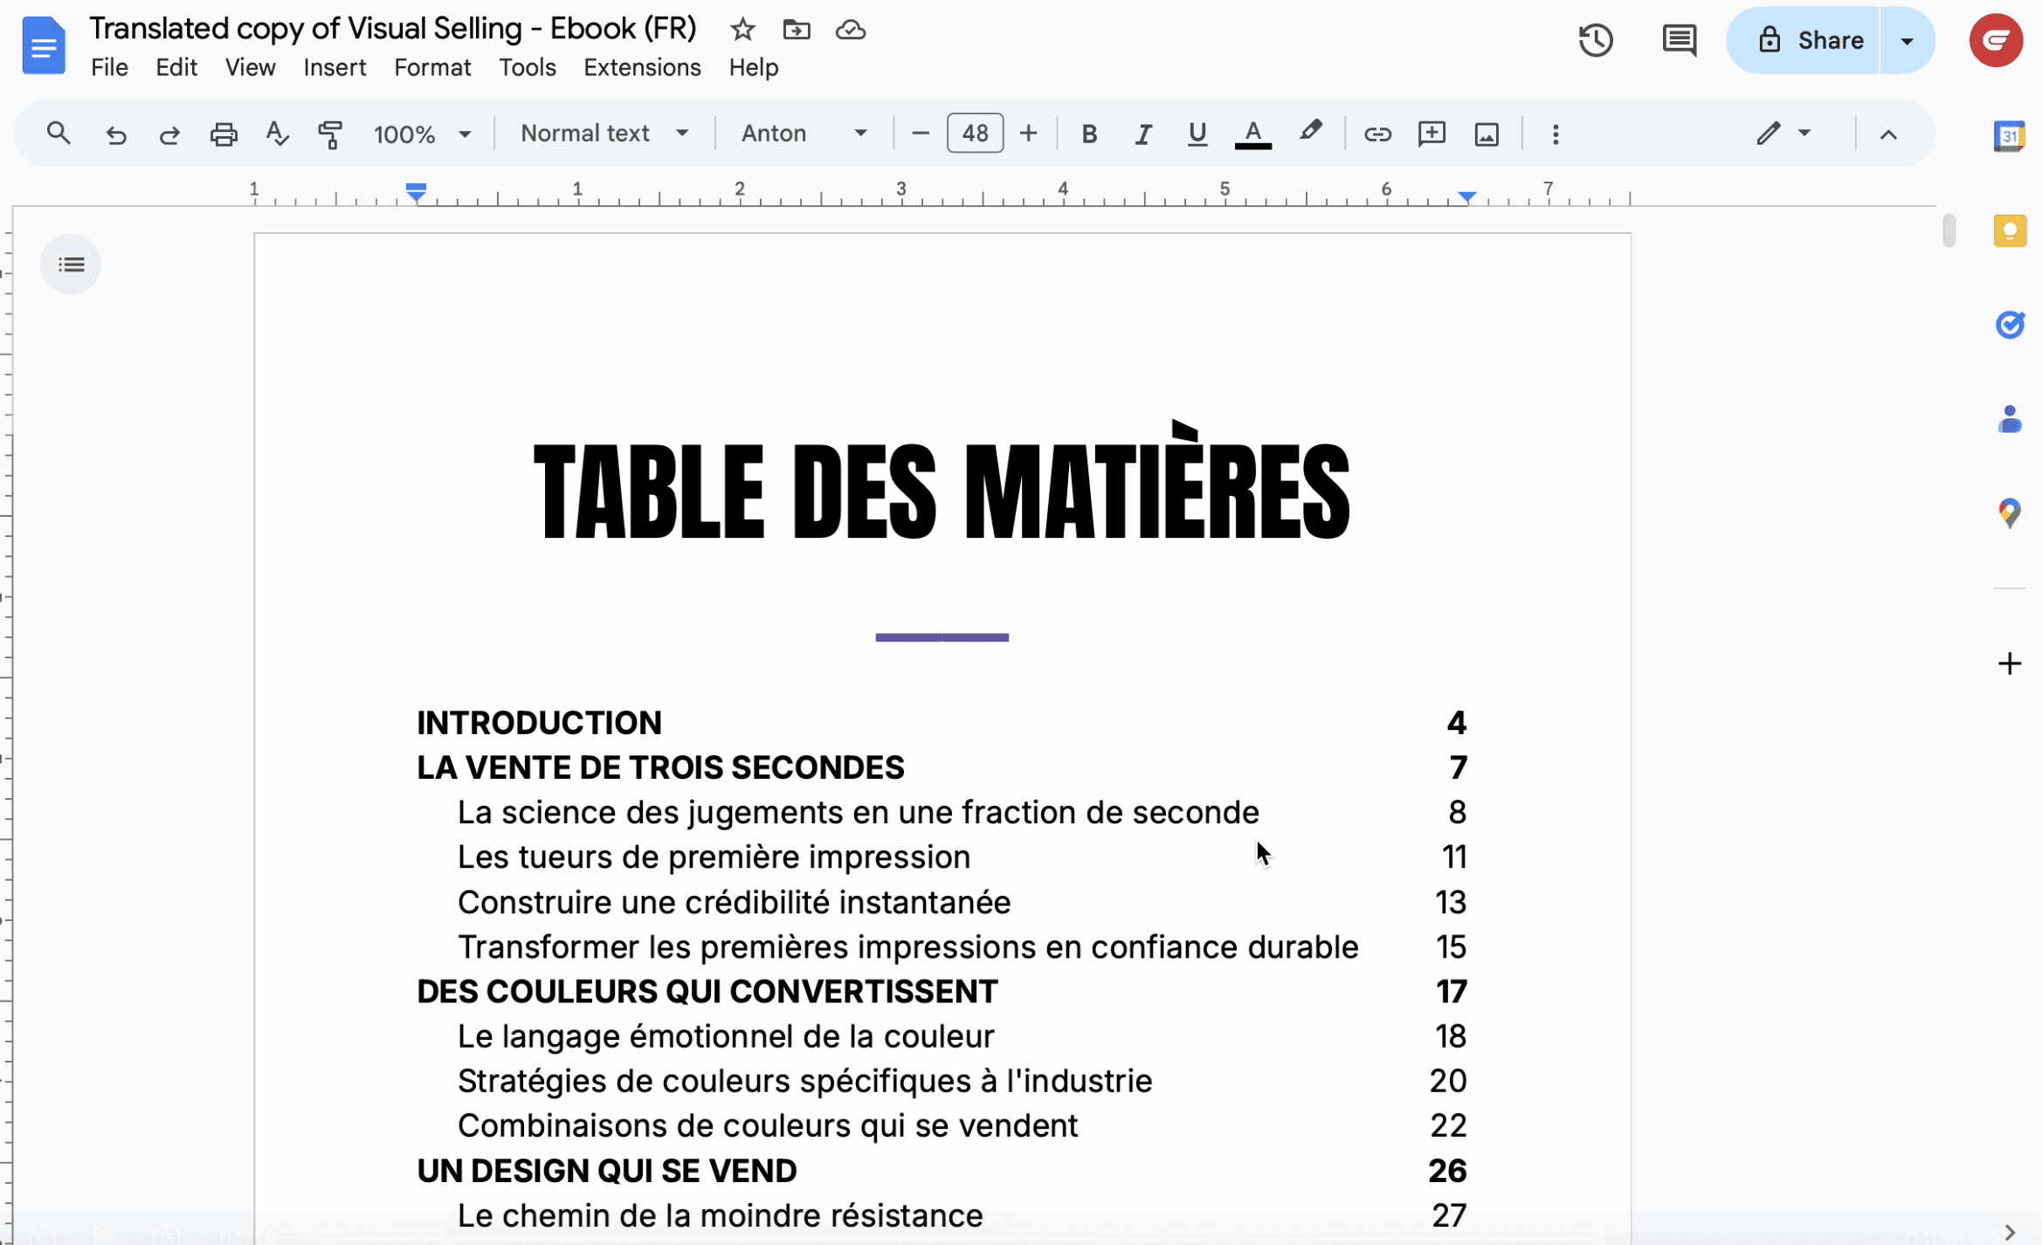Click the insert link icon
This screenshot has height=1245, width=2042.
(x=1377, y=134)
